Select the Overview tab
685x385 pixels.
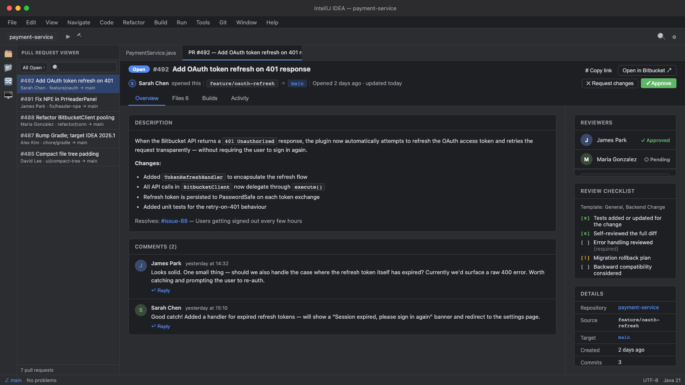pyautogui.click(x=147, y=98)
